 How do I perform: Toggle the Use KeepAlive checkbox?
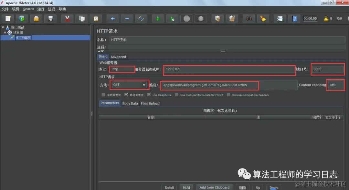149,95
